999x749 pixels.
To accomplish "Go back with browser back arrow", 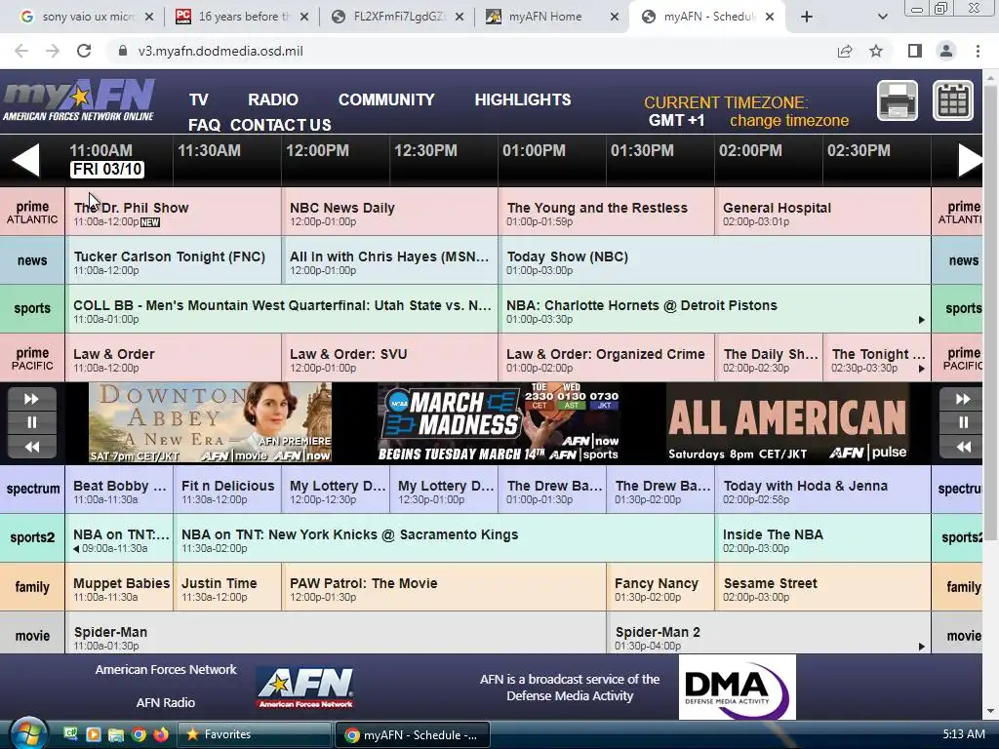I will 21,51.
